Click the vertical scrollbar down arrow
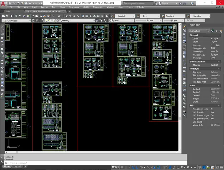The width and height of the screenshot is (224, 170). coord(180,149)
